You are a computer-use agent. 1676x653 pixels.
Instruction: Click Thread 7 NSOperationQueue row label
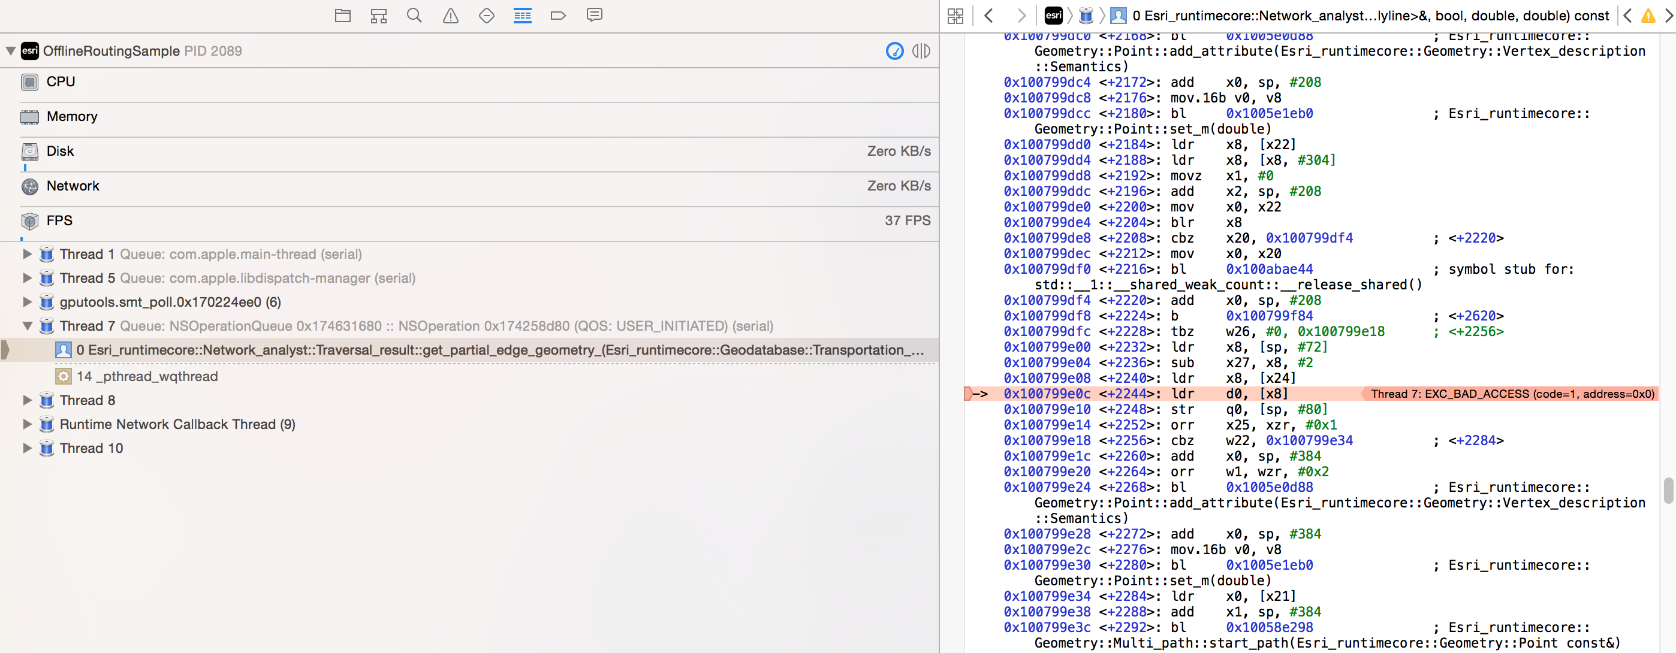coord(417,326)
